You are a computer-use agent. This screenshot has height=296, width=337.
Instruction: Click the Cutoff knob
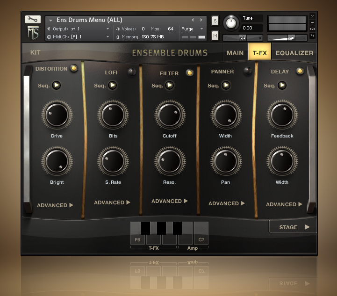[x=170, y=115]
